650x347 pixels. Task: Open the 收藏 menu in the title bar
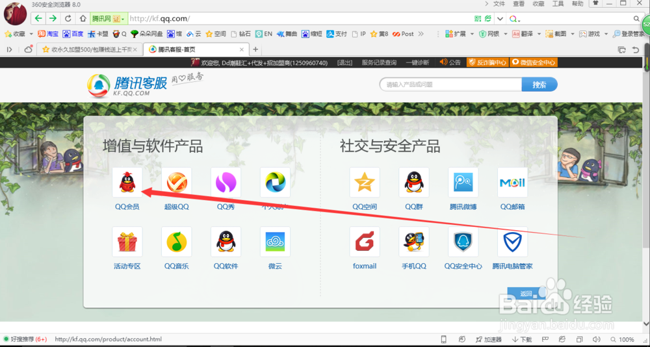(538, 4)
